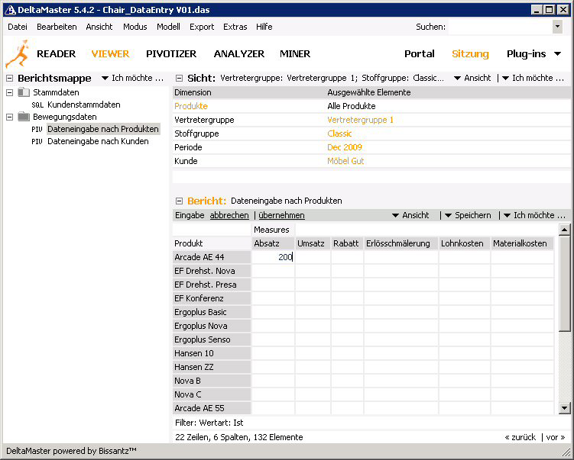
Task: Collapse the Bewegungsdaten tree node
Action: pos(9,117)
